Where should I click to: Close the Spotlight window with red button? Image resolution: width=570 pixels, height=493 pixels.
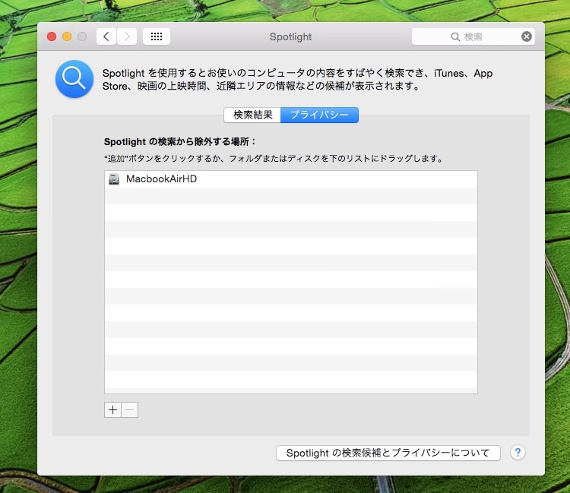click(52, 36)
